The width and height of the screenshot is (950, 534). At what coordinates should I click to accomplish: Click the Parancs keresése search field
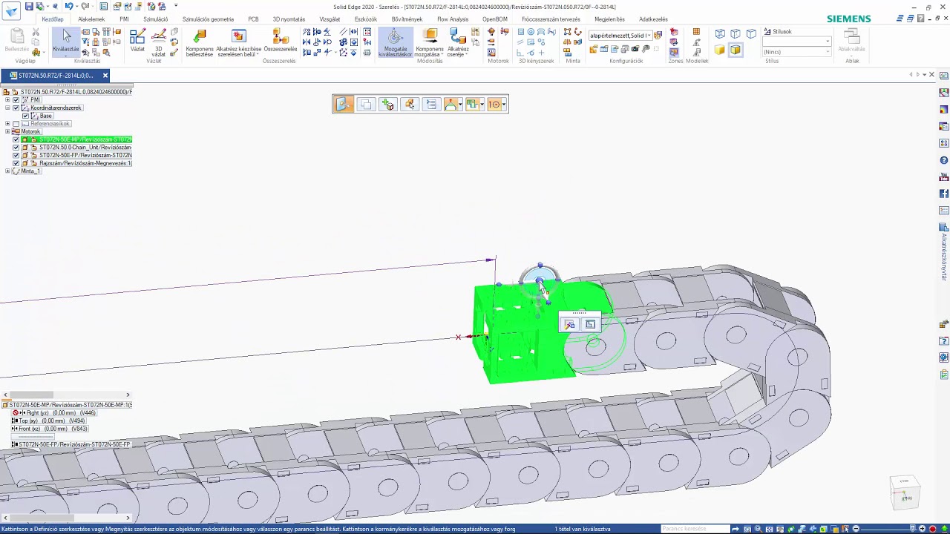pos(695,529)
